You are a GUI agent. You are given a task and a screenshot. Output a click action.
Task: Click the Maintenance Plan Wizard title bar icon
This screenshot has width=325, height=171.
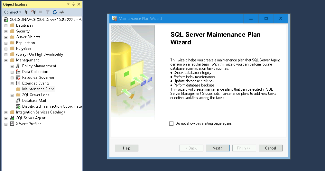pos(115,18)
